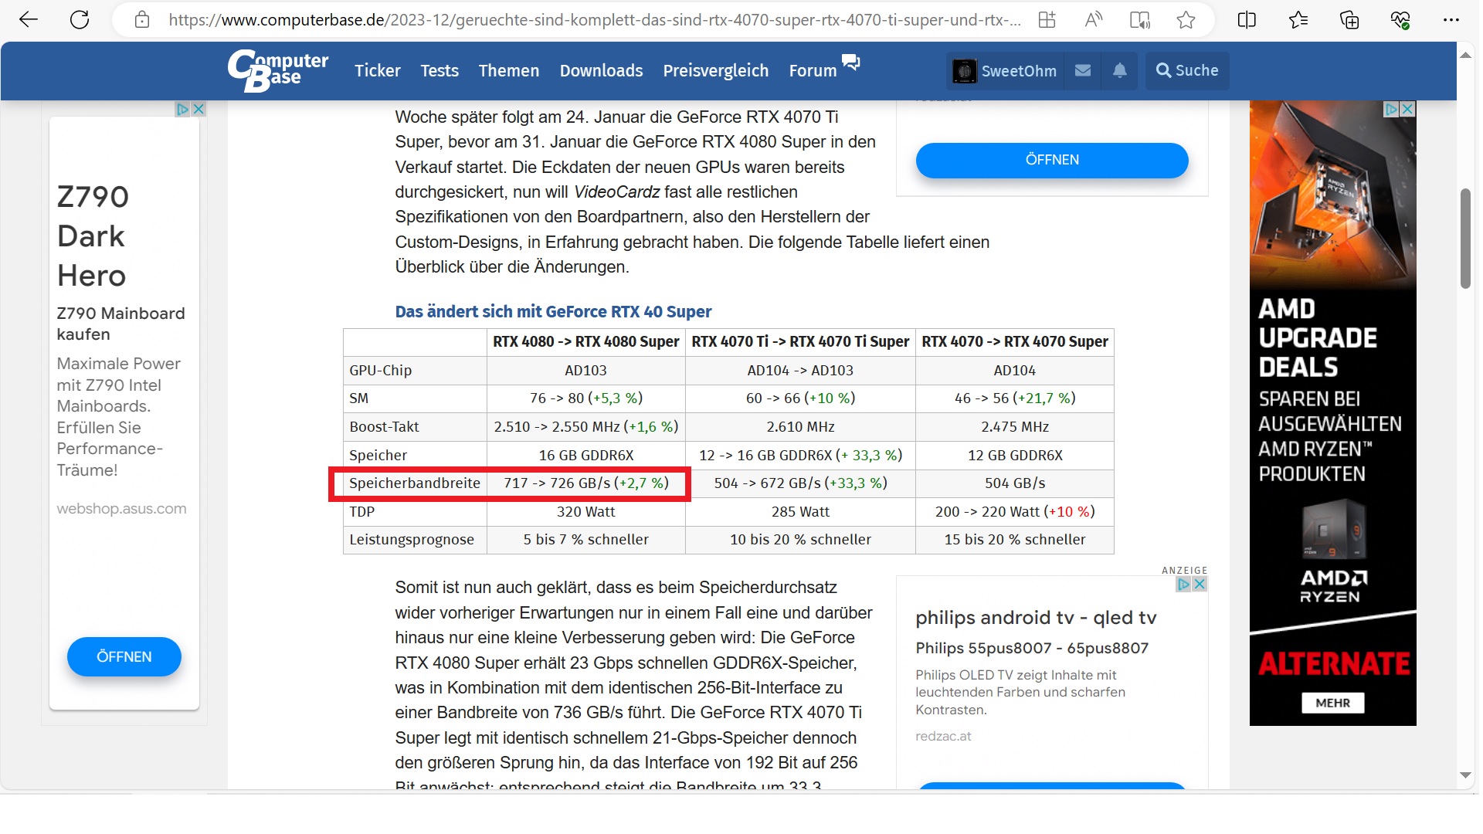The image size is (1483, 834).
Task: Click the 'RTX 4070 -> RTX 4070 Super' header
Action: (x=1015, y=342)
